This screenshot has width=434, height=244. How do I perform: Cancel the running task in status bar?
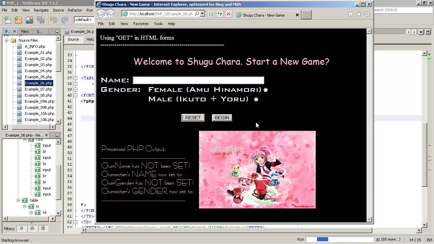pyautogui.click(x=377, y=239)
